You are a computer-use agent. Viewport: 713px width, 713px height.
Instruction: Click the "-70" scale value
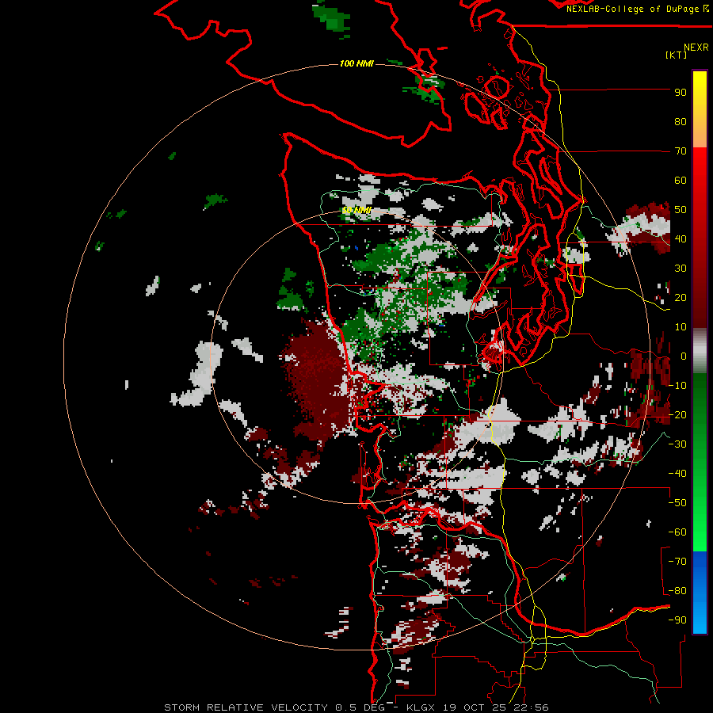(x=677, y=562)
